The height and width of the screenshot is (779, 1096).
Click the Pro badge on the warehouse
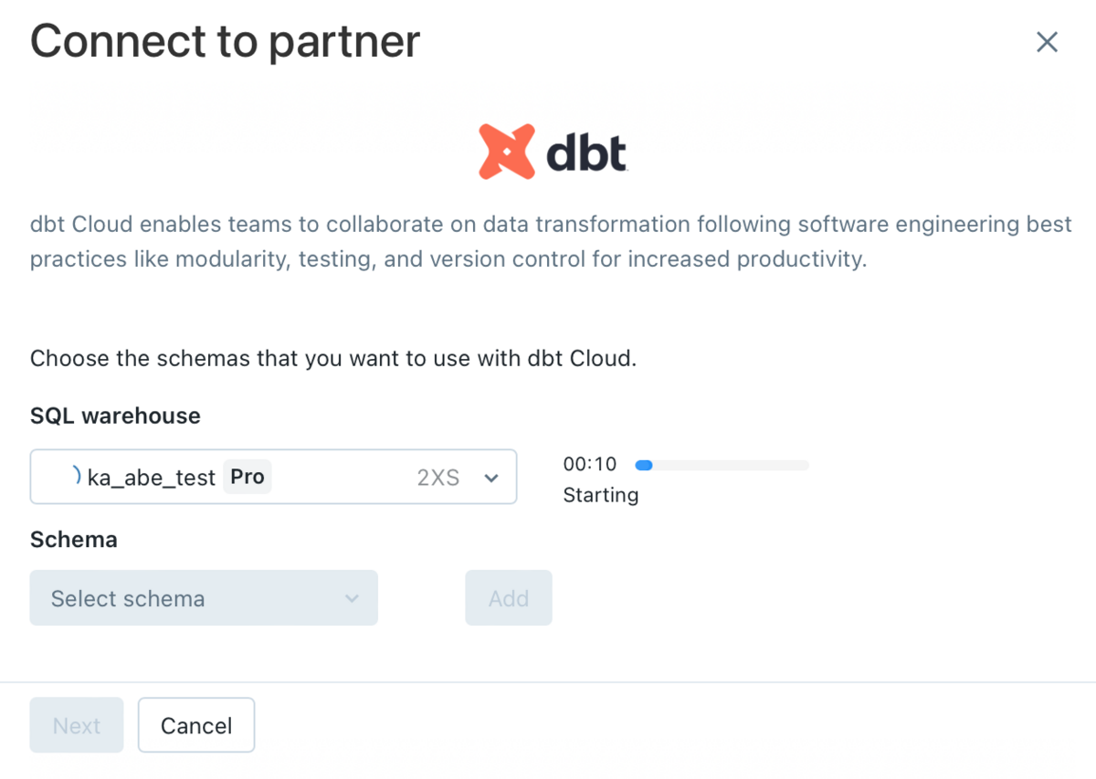[x=248, y=476]
